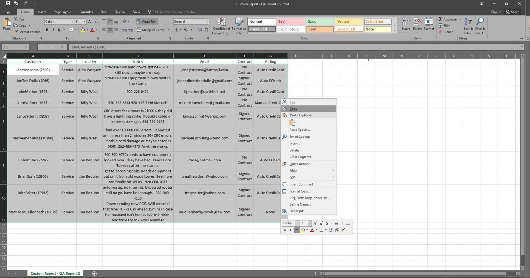Click the add new sheet plus icon
The height and width of the screenshot is (278, 530).
click(95, 273)
